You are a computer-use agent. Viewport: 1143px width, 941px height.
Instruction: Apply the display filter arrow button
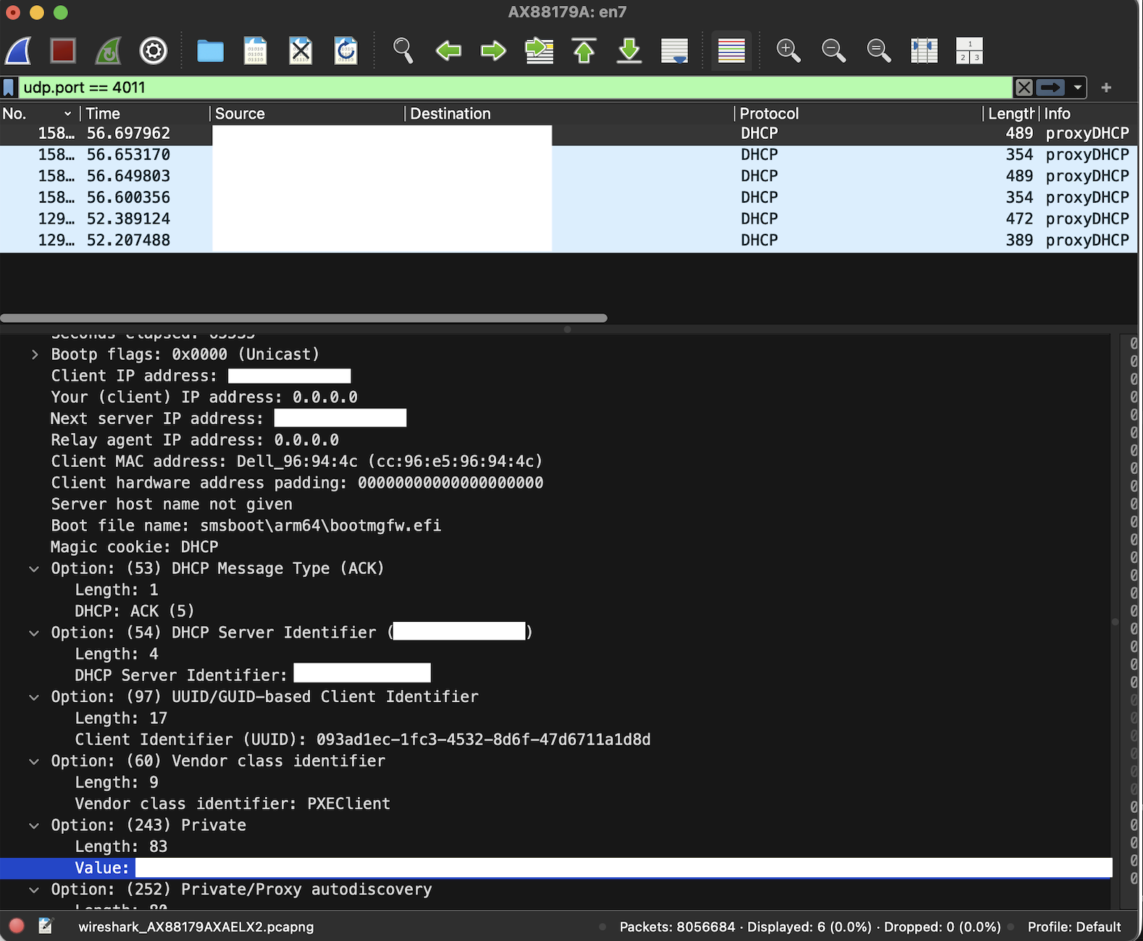1050,88
